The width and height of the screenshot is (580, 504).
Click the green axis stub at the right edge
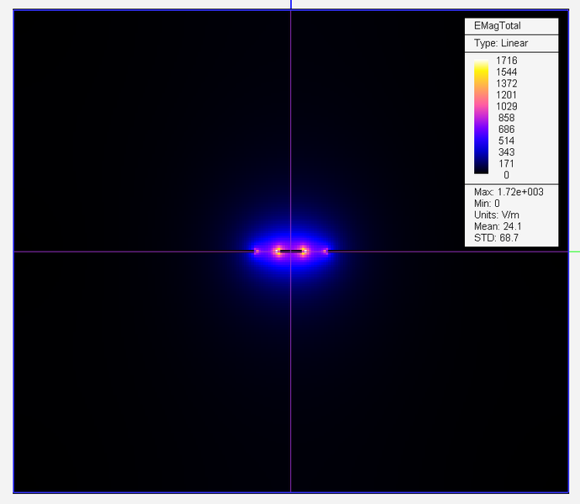(x=574, y=251)
